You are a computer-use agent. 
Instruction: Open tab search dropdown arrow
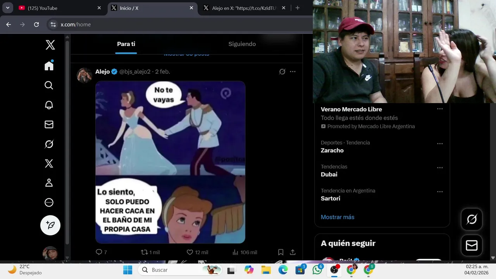pyautogui.click(x=7, y=8)
